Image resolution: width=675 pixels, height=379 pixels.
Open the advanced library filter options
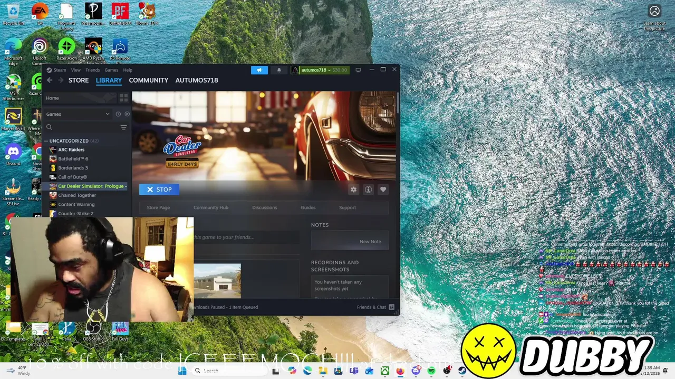123,127
